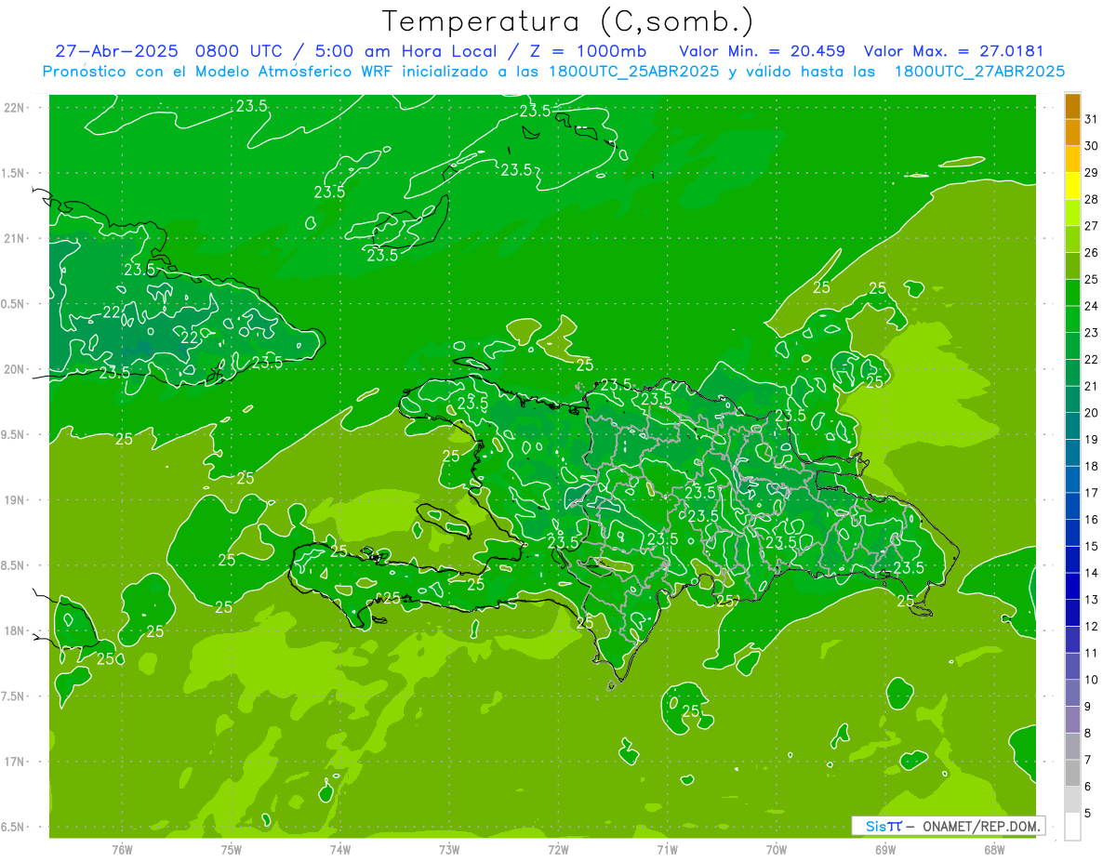Click latitude axis label '17N'
This screenshot has height=862, width=1116.
click(14, 762)
